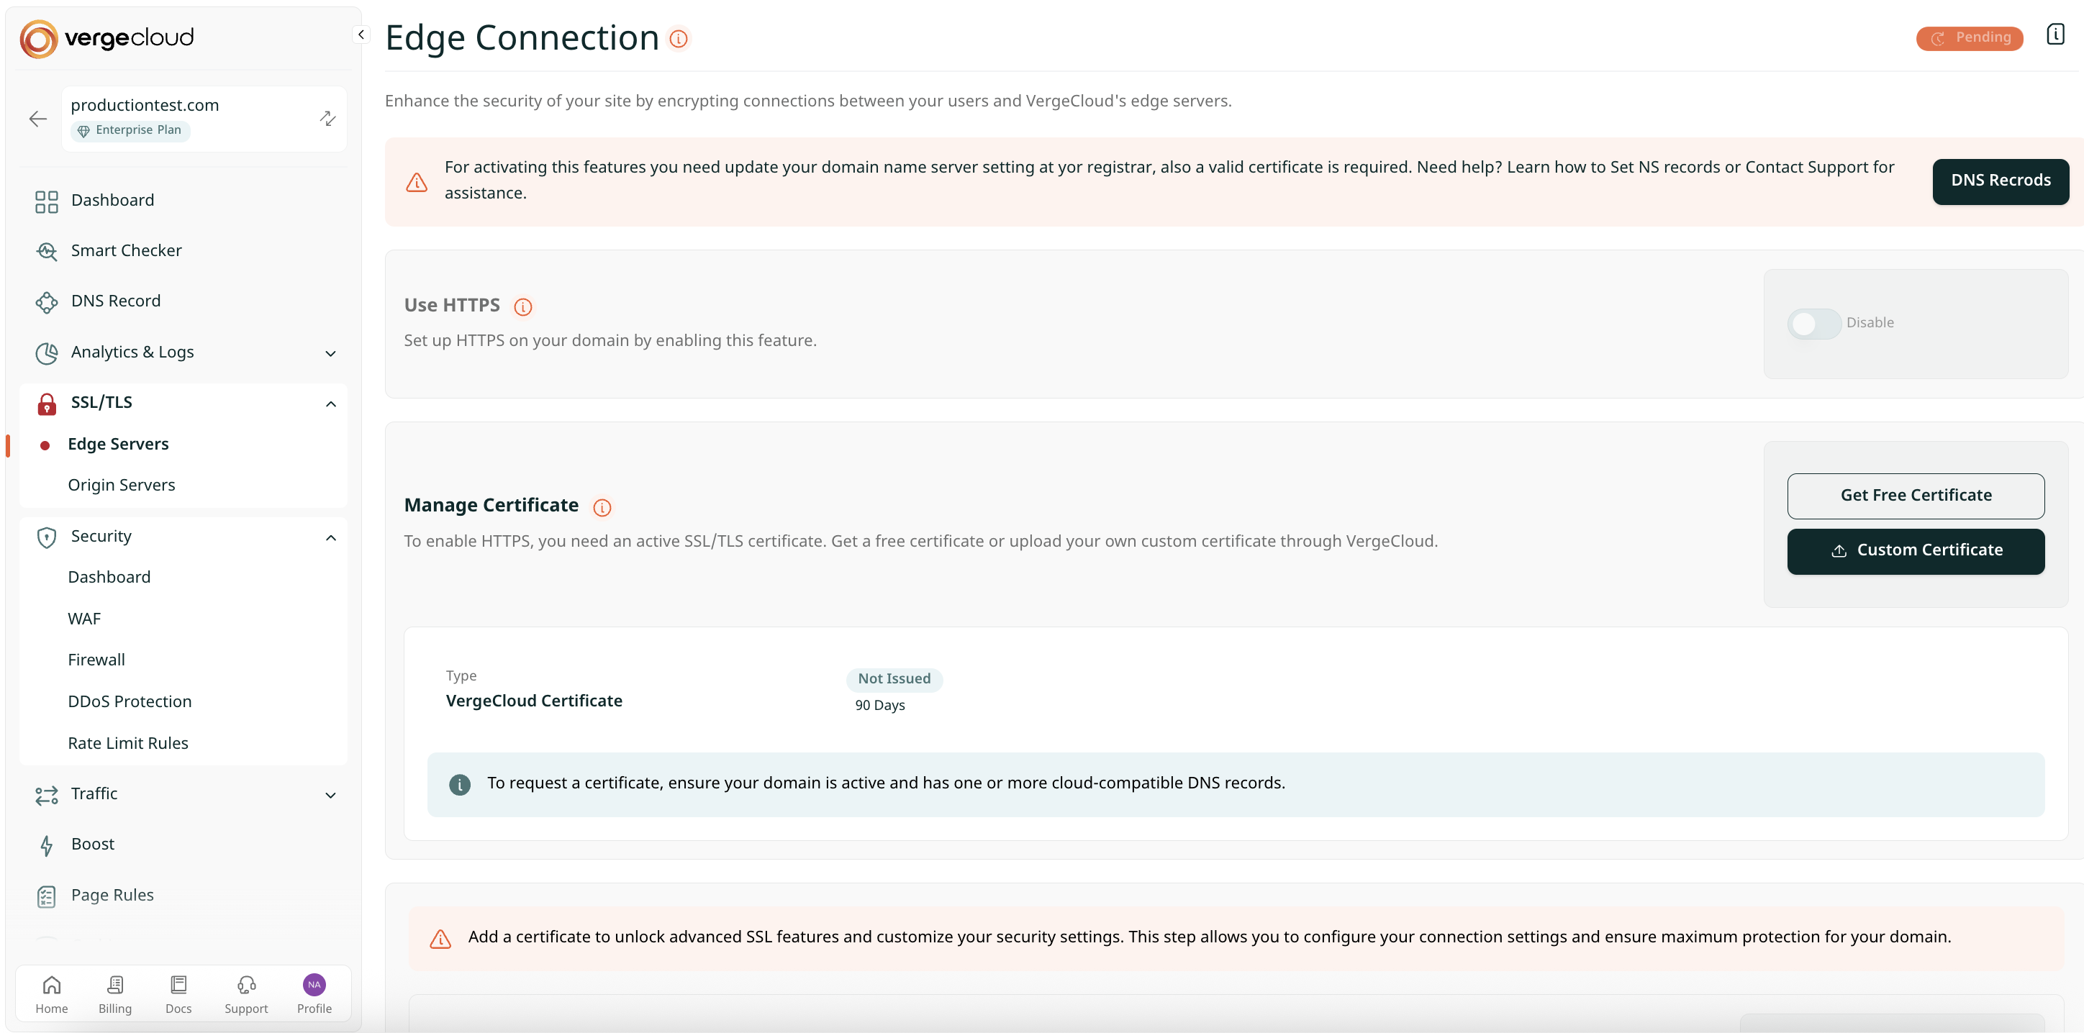Click the info icon next to Use HTTPS
2084x1033 pixels.
(522, 306)
